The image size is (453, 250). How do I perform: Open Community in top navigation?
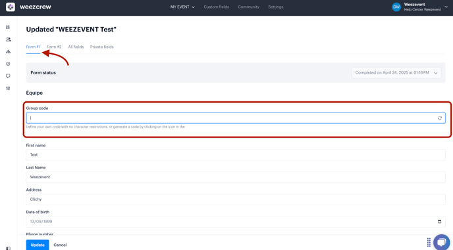pyautogui.click(x=248, y=7)
